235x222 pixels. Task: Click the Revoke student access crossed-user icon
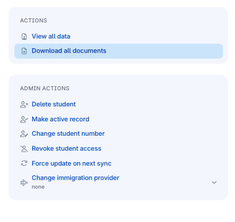click(x=24, y=148)
